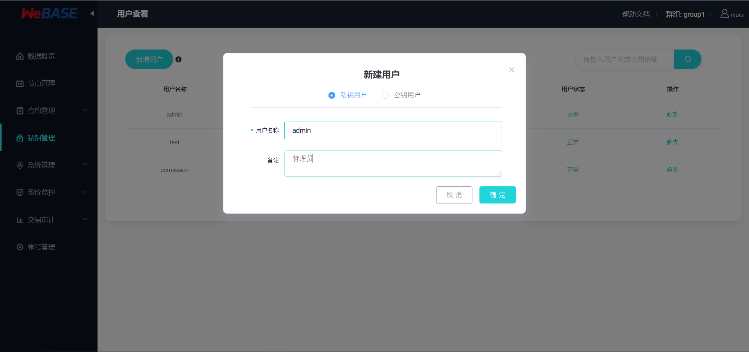Screen dimensions: 749x352
Task: Open the 系统监控 monitor icon
Action: [x=20, y=192]
